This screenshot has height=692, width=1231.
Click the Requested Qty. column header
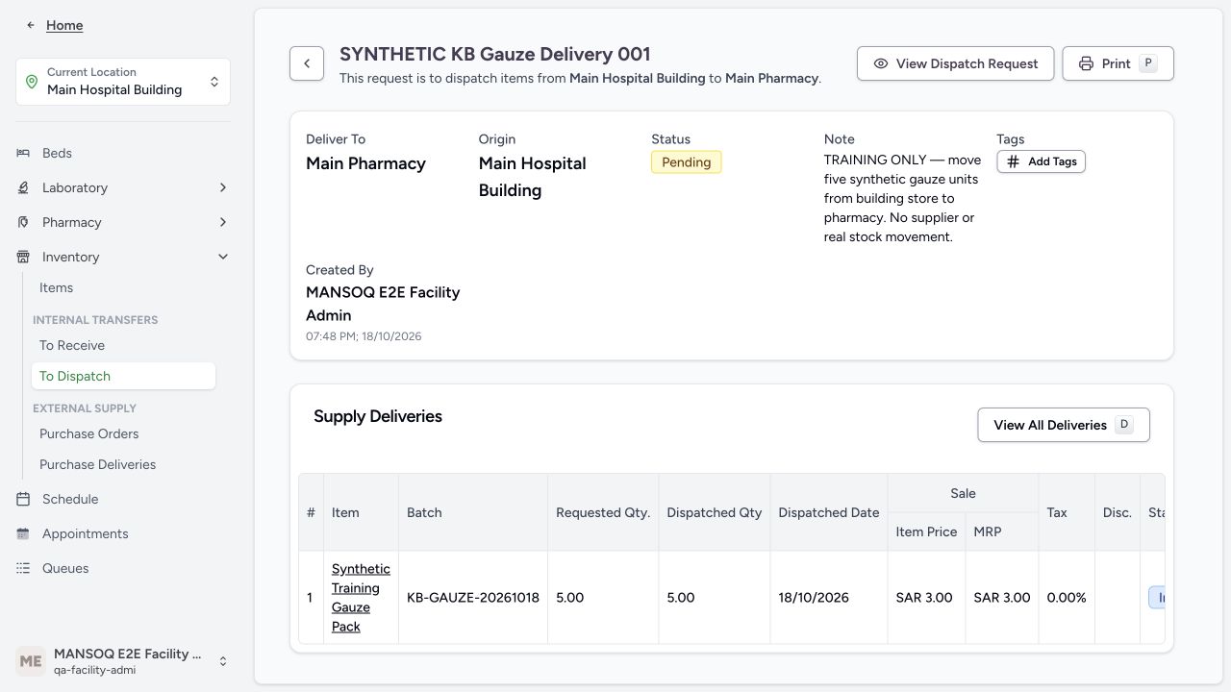coord(603,512)
